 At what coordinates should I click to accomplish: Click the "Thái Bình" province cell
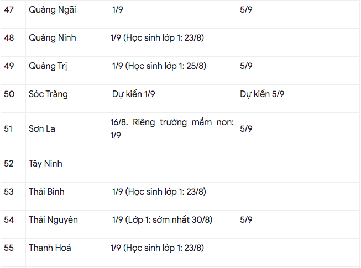tap(46, 192)
